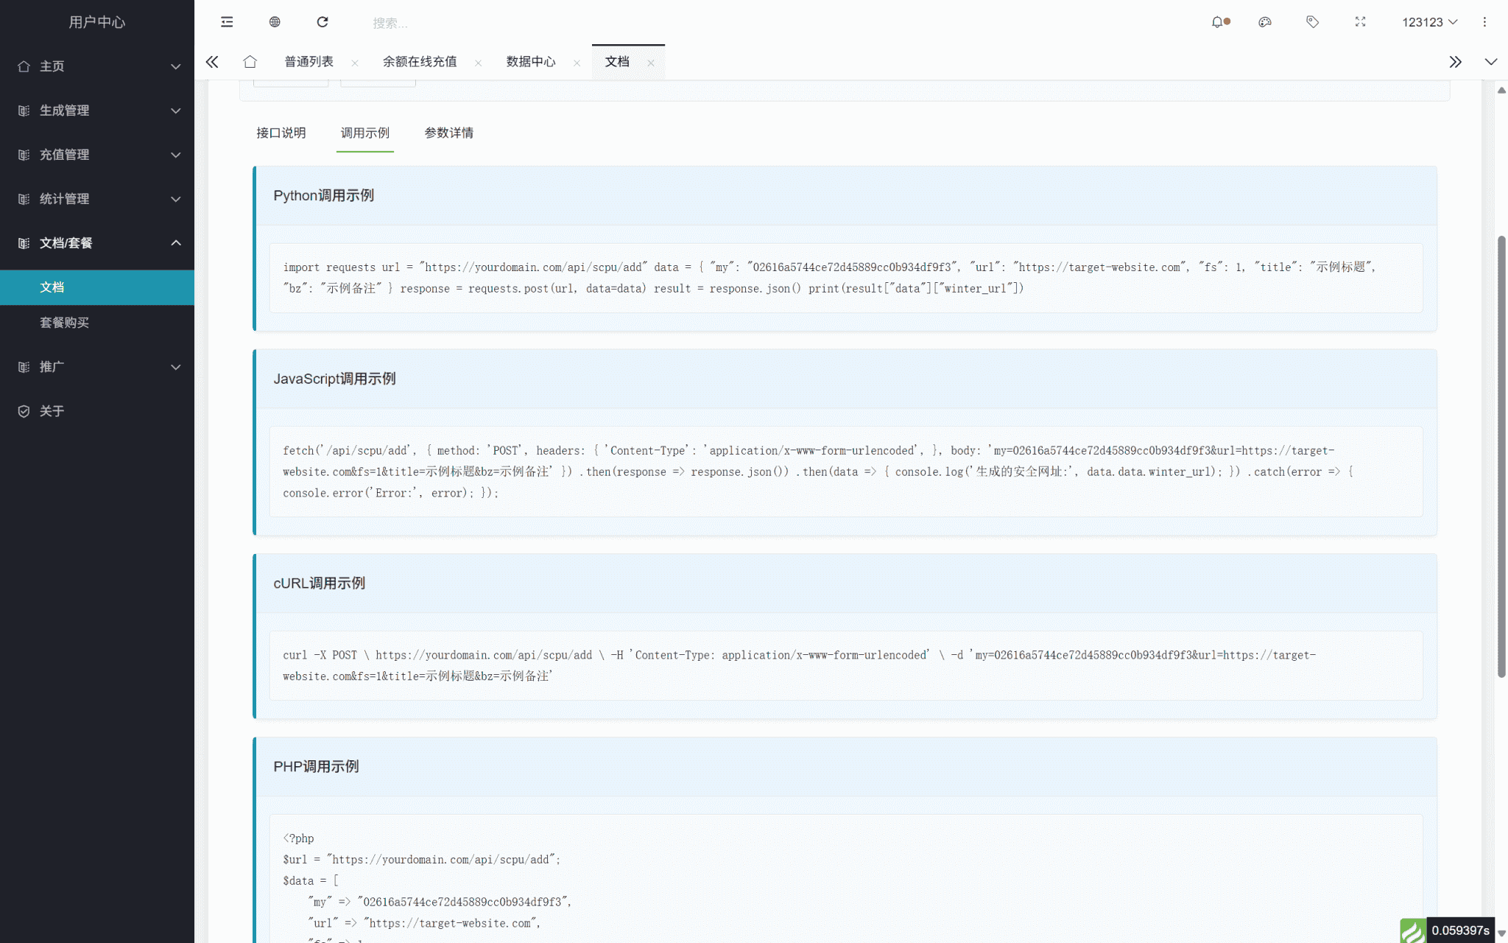Close the 数据中心 tab

point(577,63)
